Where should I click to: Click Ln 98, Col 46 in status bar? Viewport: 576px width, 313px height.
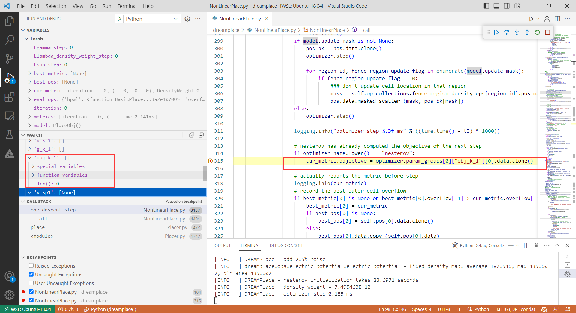click(392, 309)
